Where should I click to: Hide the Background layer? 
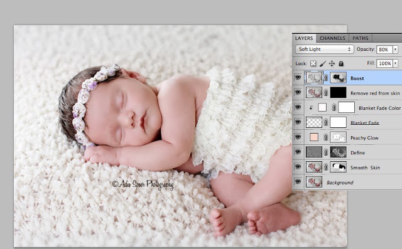click(x=298, y=182)
